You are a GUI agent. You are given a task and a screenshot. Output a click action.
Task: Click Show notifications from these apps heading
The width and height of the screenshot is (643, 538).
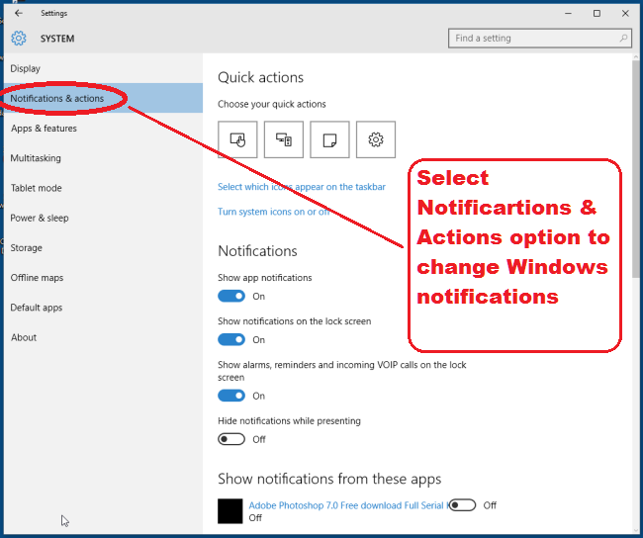click(329, 479)
